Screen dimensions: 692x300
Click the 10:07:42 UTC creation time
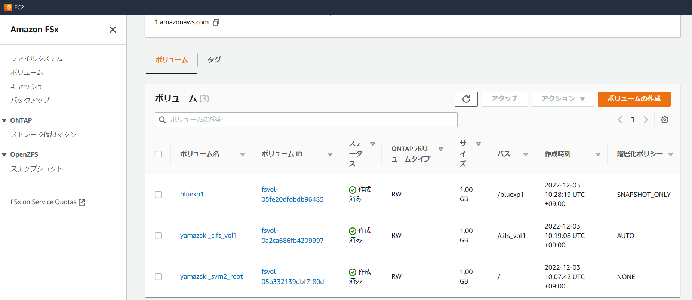(565, 277)
